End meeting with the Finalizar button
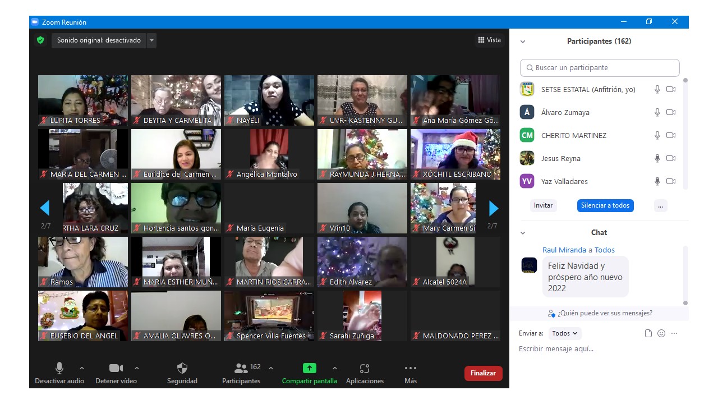Screen dimensions: 718x404 tap(484, 373)
